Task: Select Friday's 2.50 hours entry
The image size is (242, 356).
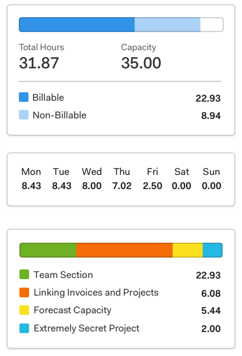Action: coord(152,186)
